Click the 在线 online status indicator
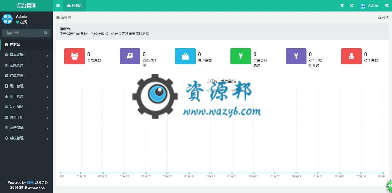The height and width of the screenshot is (193, 392). coord(22,22)
